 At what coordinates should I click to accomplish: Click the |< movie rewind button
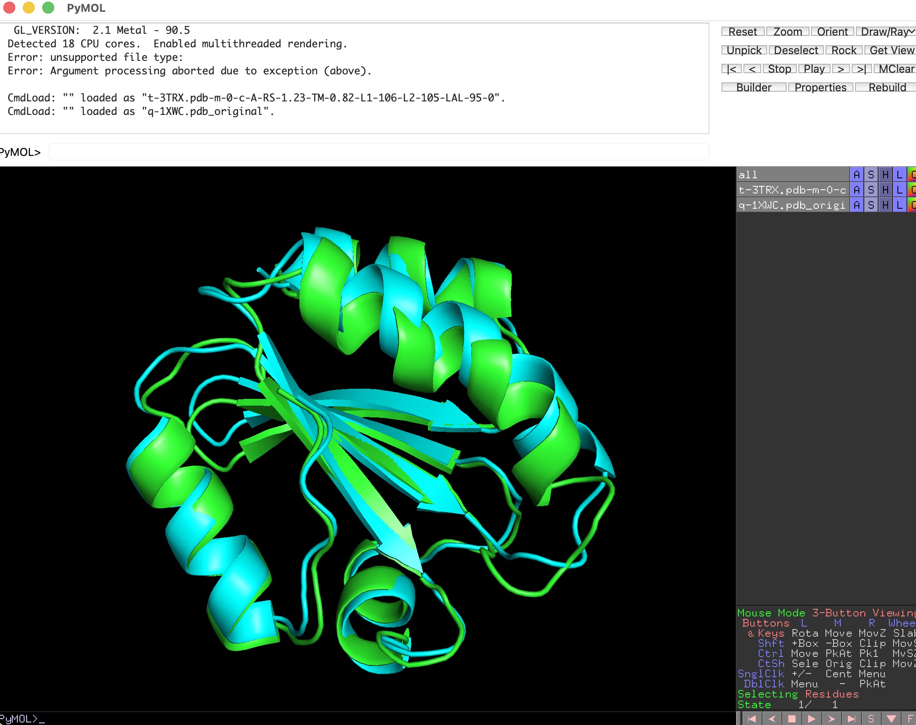point(732,69)
